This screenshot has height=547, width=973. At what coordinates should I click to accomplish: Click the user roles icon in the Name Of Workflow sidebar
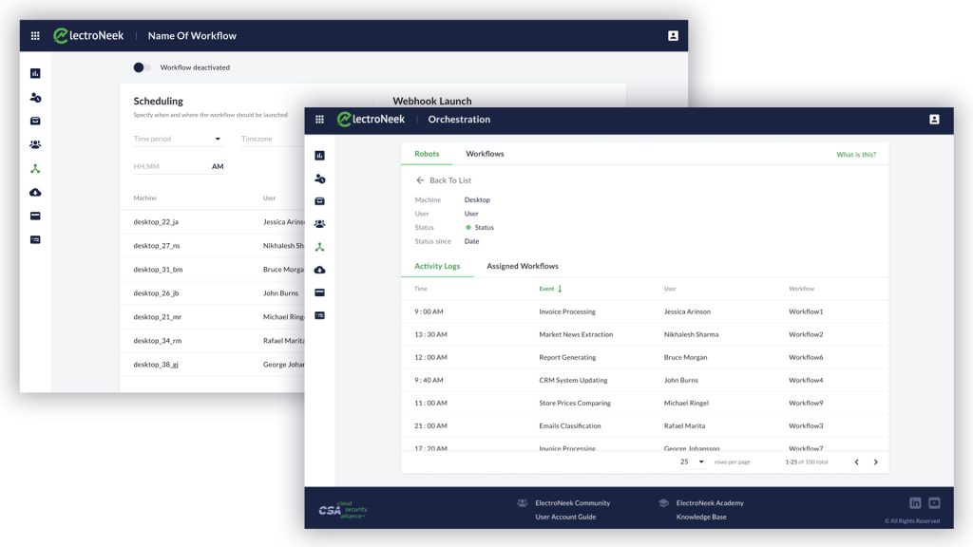[35, 98]
